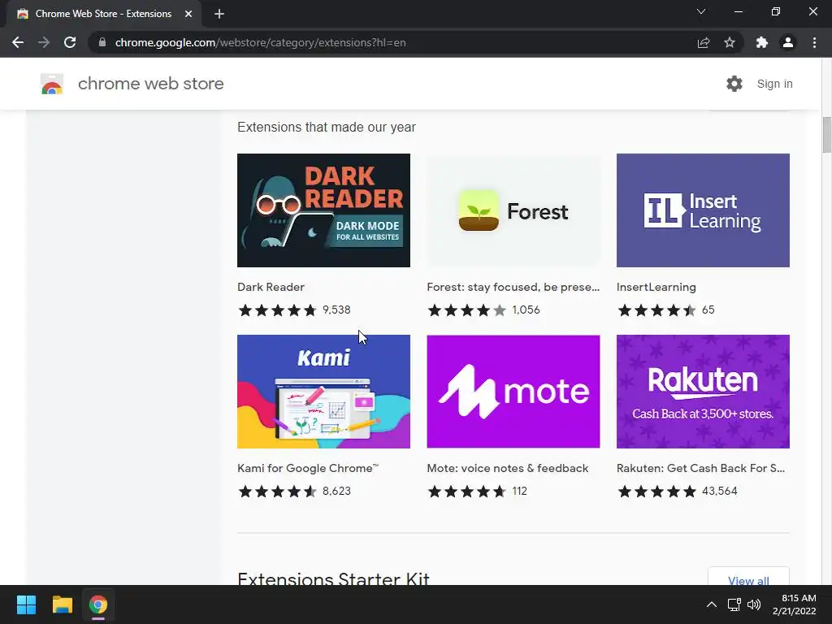Reload the current page
Screen dimensions: 832x624
pyautogui.click(x=70, y=42)
